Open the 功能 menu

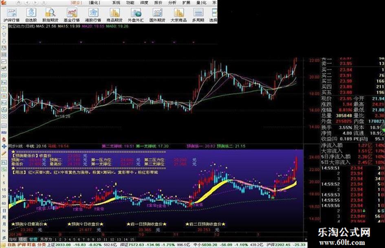(130, 2)
